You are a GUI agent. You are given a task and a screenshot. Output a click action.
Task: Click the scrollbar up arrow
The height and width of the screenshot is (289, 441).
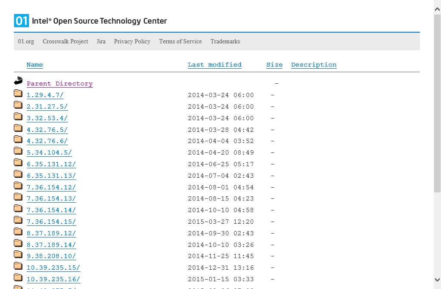pyautogui.click(x=438, y=9)
